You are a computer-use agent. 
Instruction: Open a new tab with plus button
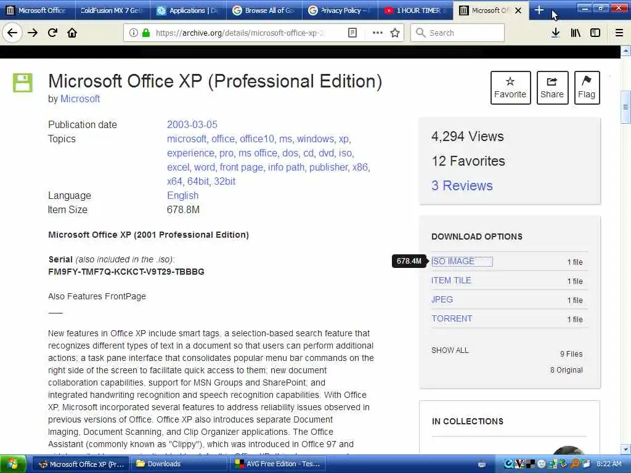point(539,10)
